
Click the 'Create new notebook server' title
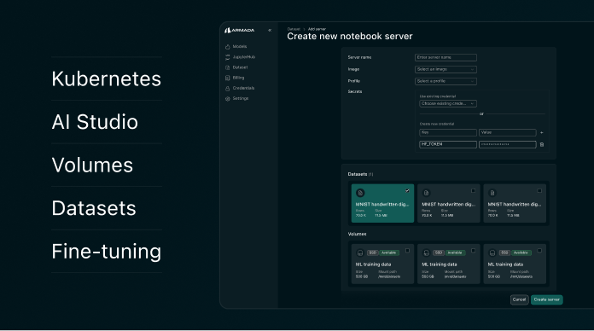(x=350, y=37)
